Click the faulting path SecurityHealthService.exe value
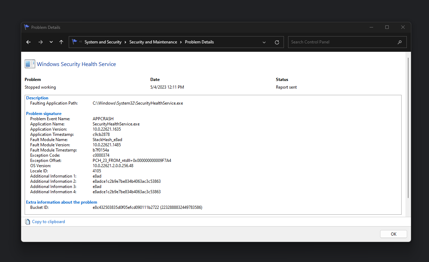This screenshot has height=262, width=429. 138,103
